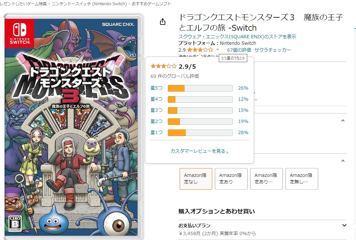Open the おすすめゲームソフト breadcrumb link
Screen dimensions: 356x240
[x=151, y=4]
